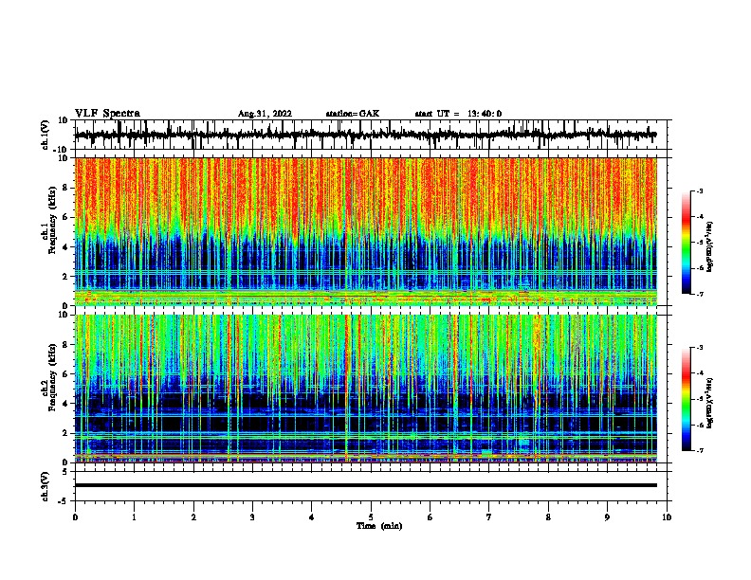Click the "-3" label on ch.1 color bar

click(x=699, y=190)
